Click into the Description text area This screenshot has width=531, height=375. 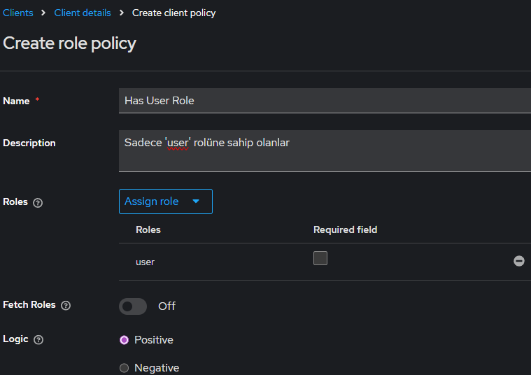coord(322,150)
